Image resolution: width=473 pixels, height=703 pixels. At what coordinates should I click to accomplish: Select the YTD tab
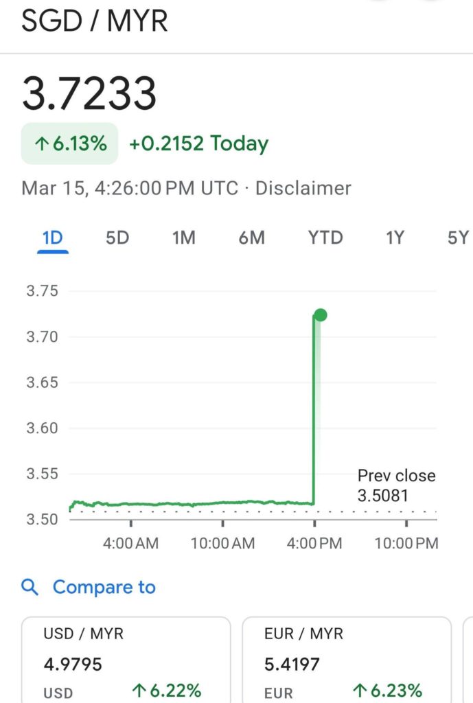[x=325, y=238]
